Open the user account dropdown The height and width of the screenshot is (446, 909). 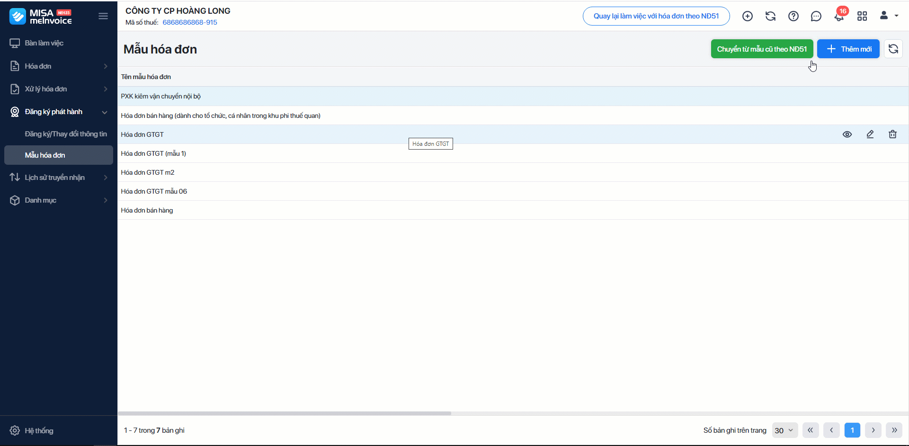pos(889,16)
